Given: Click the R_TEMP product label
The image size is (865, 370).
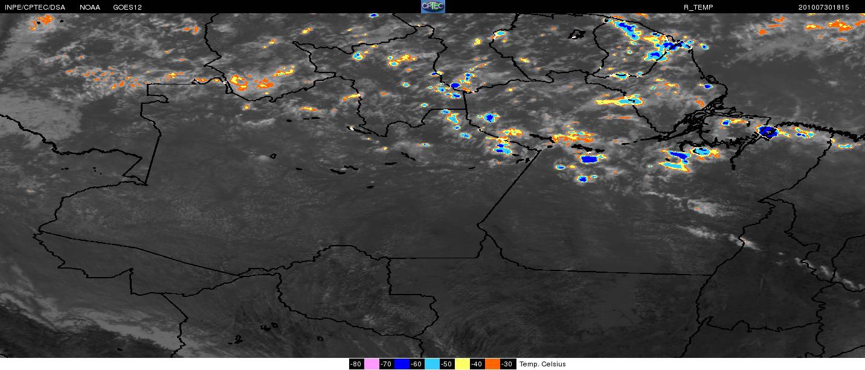Looking at the screenshot, I should point(698,7).
